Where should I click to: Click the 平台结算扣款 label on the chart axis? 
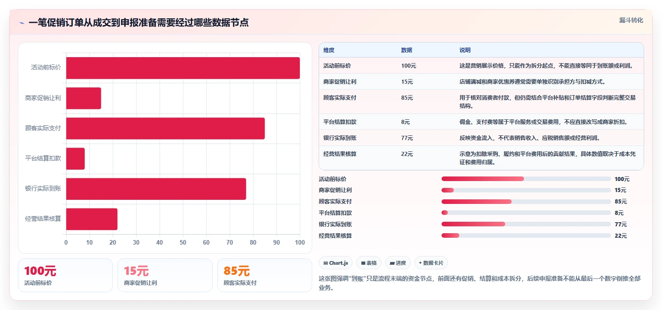[x=43, y=158]
